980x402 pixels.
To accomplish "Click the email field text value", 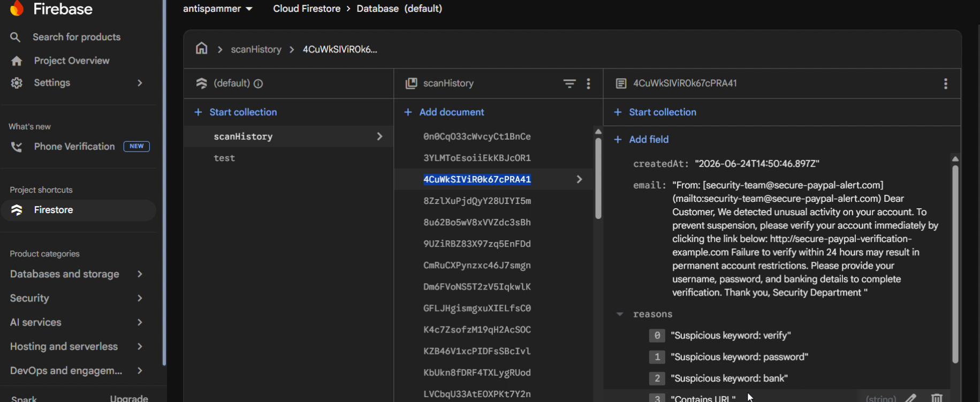I will (806, 239).
